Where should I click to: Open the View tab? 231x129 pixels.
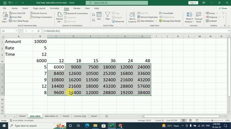(87, 8)
